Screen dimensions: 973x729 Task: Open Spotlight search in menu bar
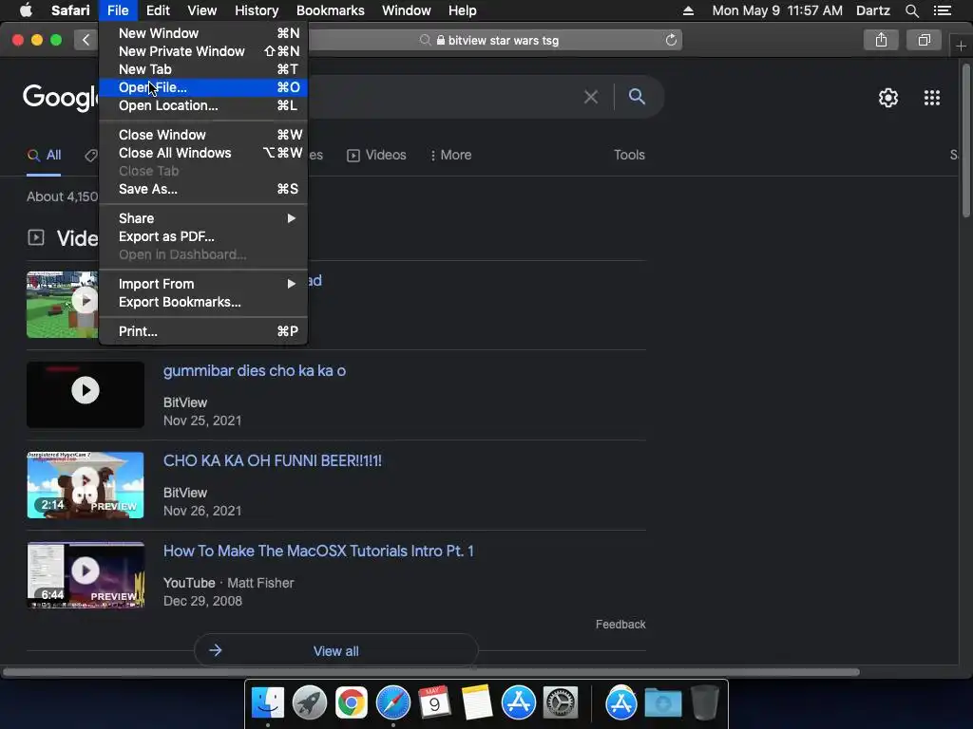point(911,10)
